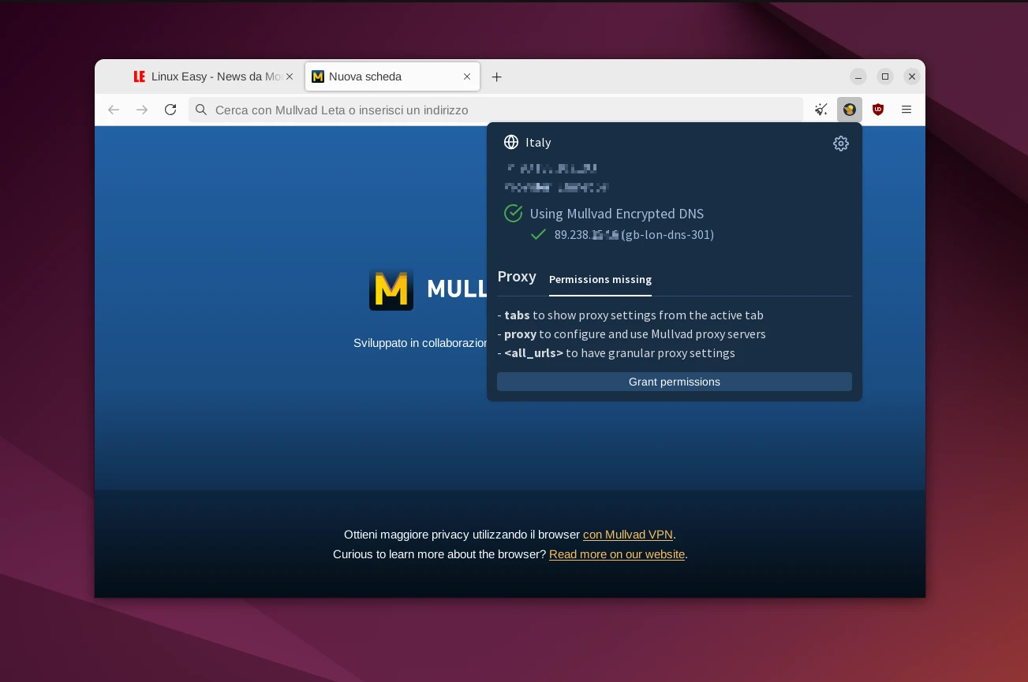Navigate forward with the right arrow
The width and height of the screenshot is (1028, 682).
(142, 110)
